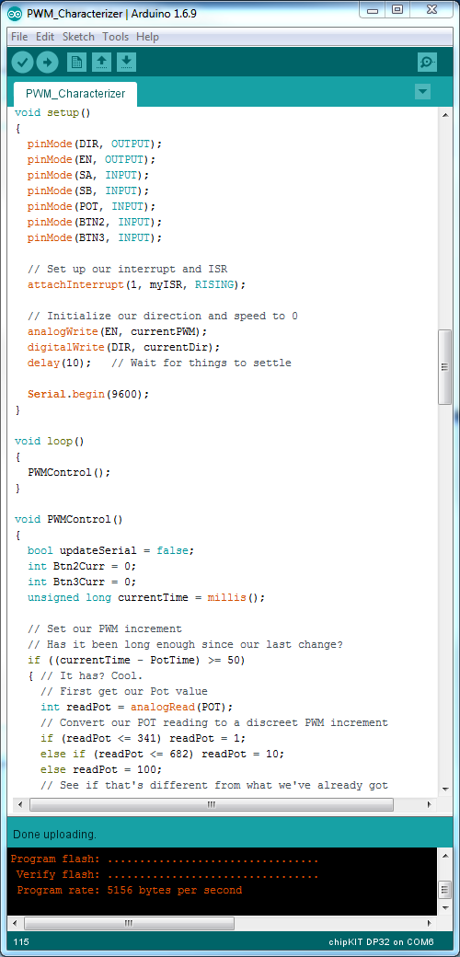Click 'pinMode(EN, OUTPUT);' line

(91, 160)
